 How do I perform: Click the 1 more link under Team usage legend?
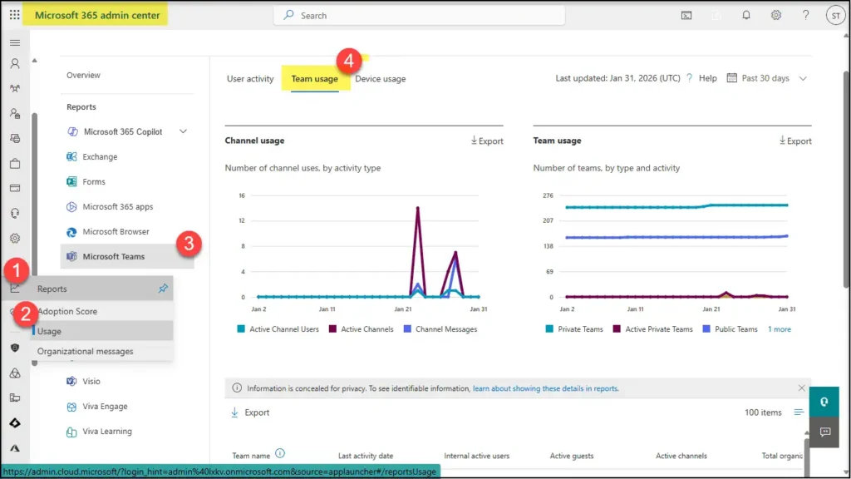pyautogui.click(x=779, y=328)
